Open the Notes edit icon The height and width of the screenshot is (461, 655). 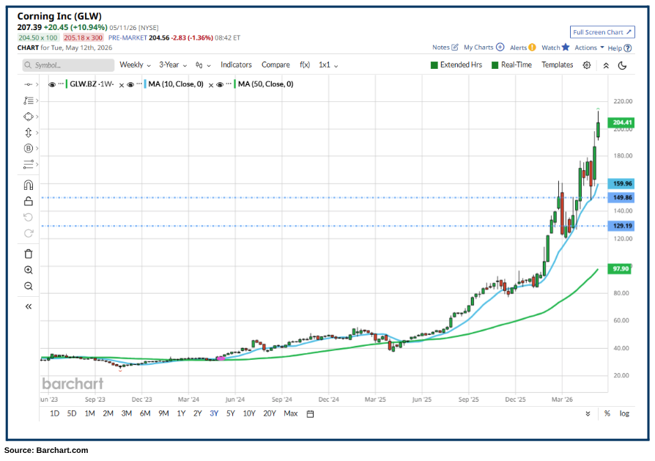(x=455, y=47)
